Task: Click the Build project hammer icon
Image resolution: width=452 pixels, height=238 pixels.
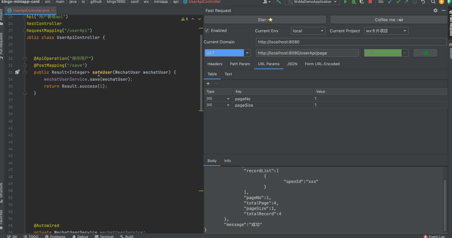Action: point(278,2)
